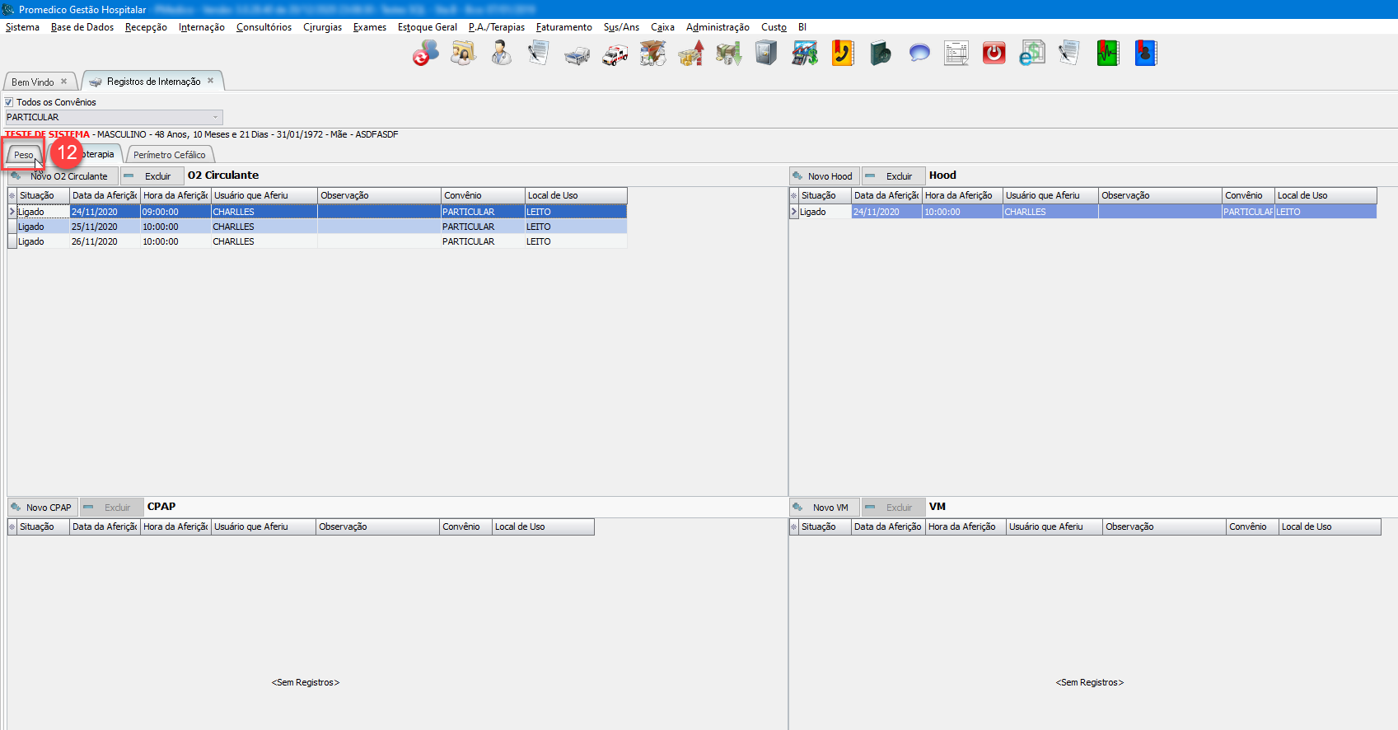The image size is (1398, 730).
Task: Click the Novo CPAP button
Action: click(42, 508)
